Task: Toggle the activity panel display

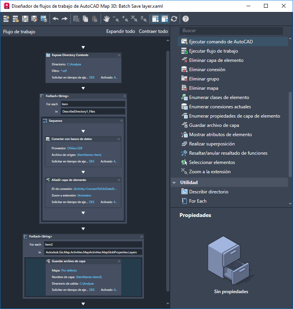Action: click(155, 19)
